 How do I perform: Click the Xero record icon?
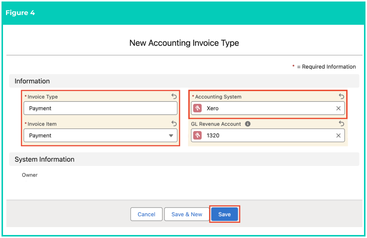point(197,108)
